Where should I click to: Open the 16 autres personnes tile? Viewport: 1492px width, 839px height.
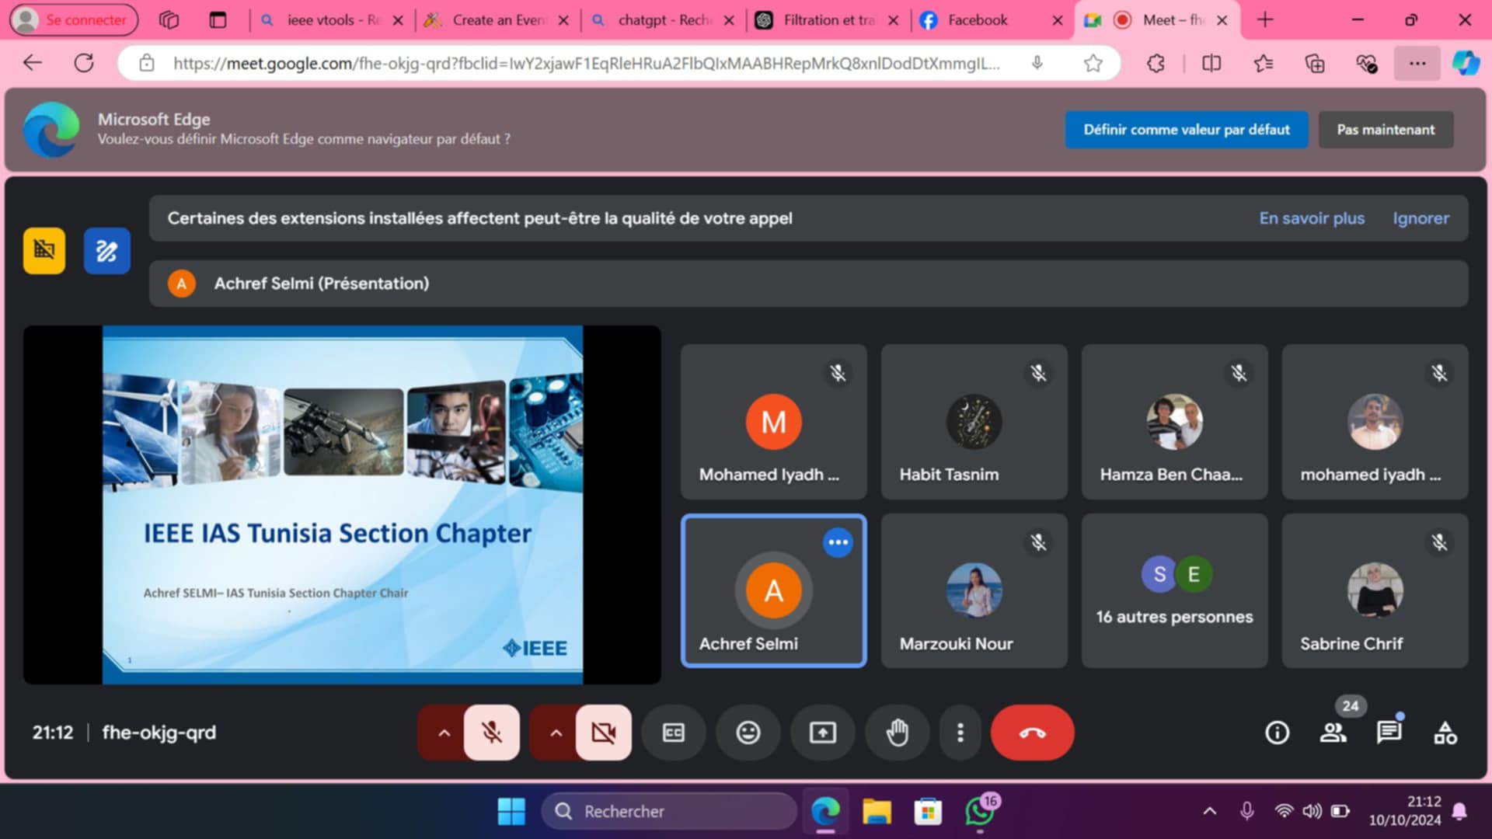(x=1174, y=590)
